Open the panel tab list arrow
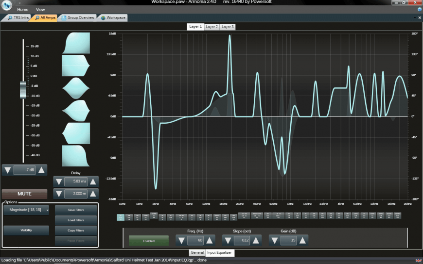The width and height of the screenshot is (423, 264). tap(415, 17)
